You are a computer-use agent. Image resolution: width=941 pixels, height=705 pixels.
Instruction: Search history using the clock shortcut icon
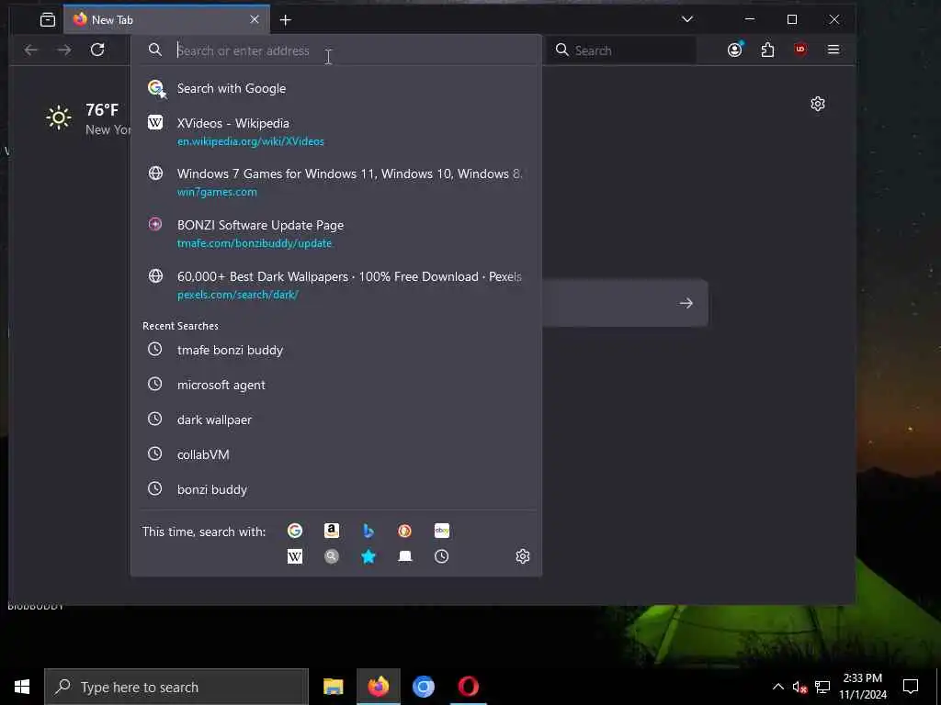click(442, 556)
